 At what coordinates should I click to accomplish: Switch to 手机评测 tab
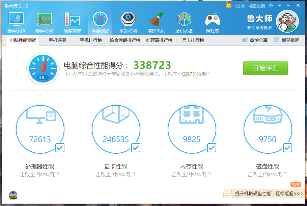pos(57,41)
